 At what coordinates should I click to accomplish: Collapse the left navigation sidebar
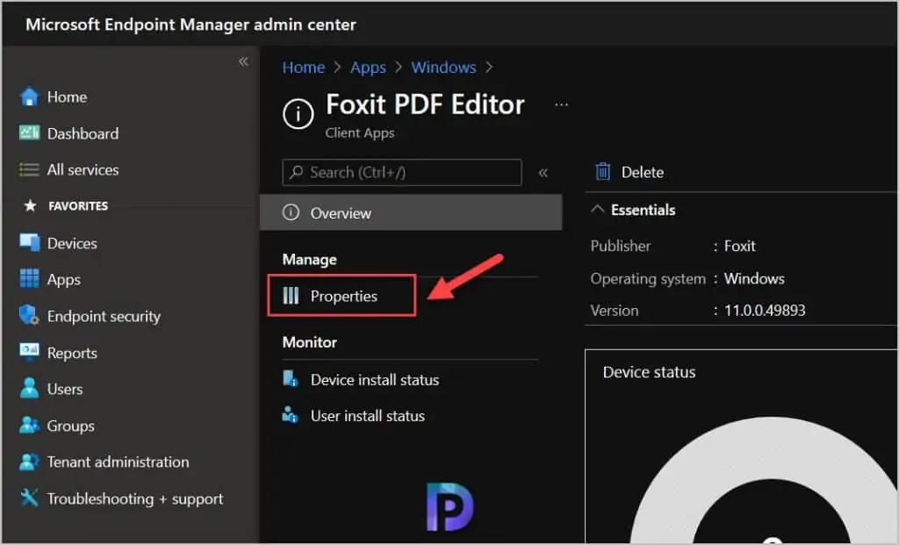click(x=243, y=61)
